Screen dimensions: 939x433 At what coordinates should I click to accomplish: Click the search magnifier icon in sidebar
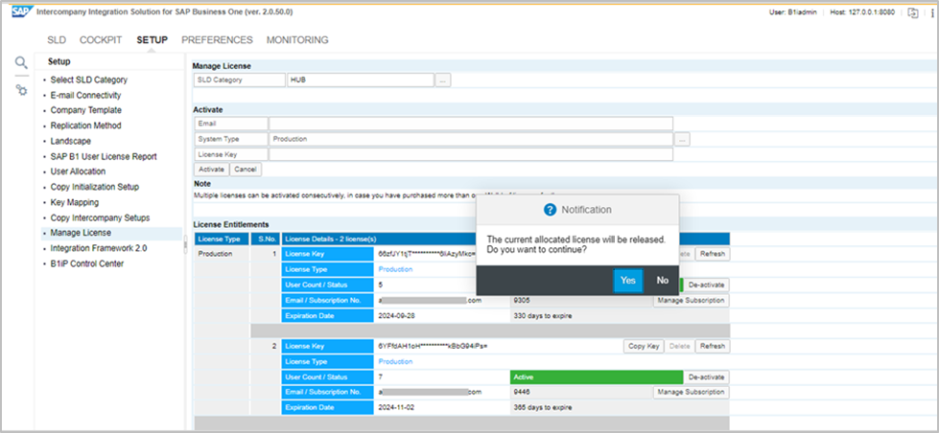pos(21,63)
